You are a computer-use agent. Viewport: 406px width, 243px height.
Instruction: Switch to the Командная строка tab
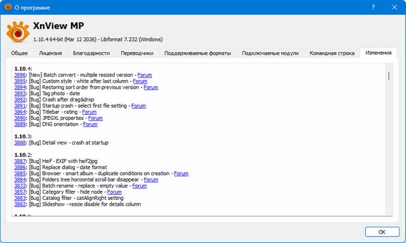tap(332, 53)
